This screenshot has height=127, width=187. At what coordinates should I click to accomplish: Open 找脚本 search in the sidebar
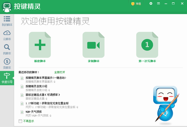[7, 49]
